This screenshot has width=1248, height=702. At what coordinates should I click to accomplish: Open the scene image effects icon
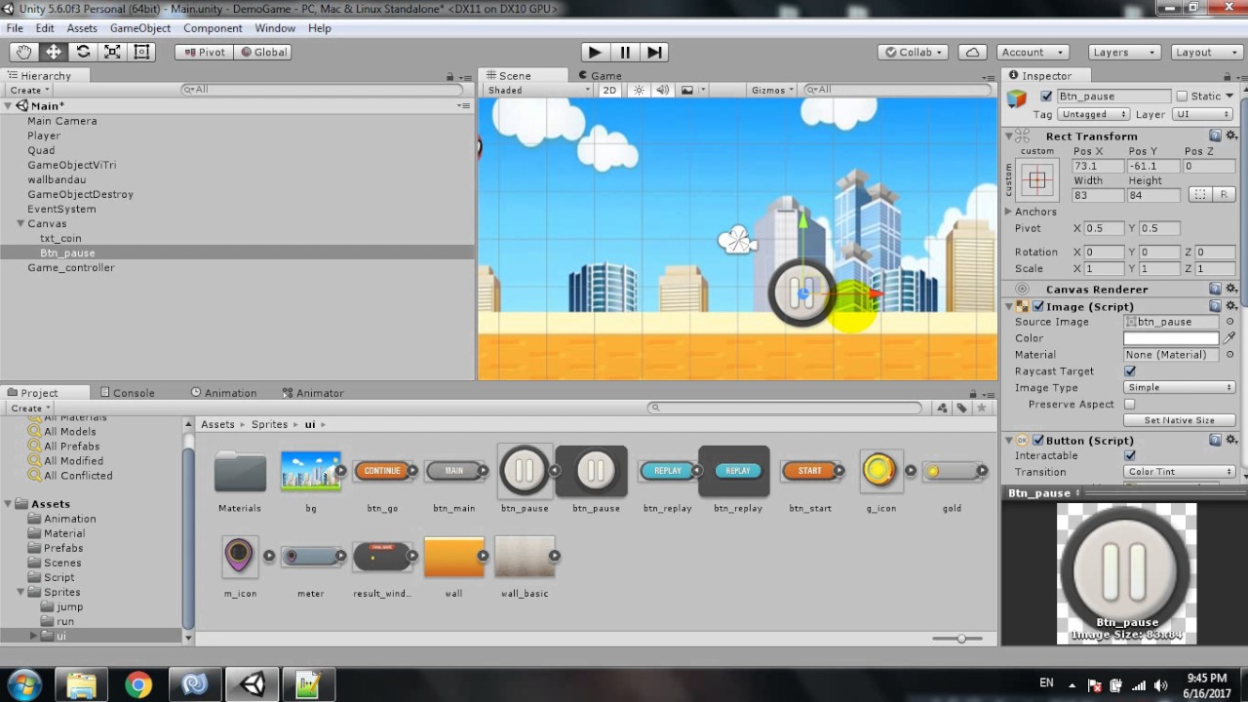coord(687,90)
